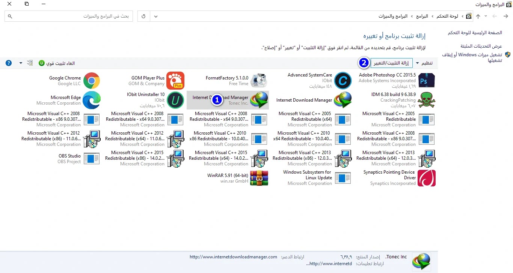The image size is (513, 273).
Task: Select IObit Uninstaller 10 entry
Action: tap(144, 100)
